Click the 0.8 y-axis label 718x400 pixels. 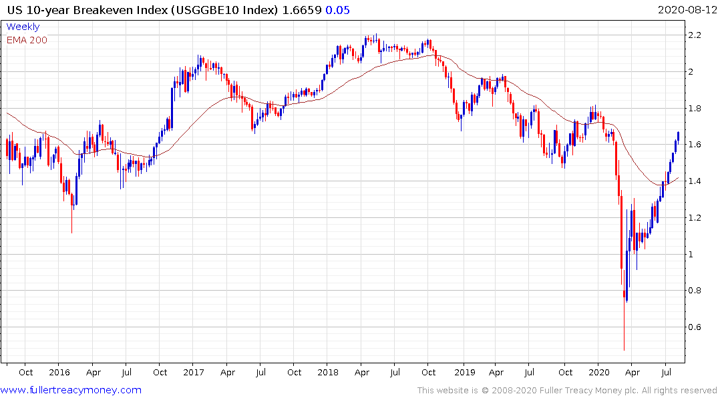tap(695, 290)
